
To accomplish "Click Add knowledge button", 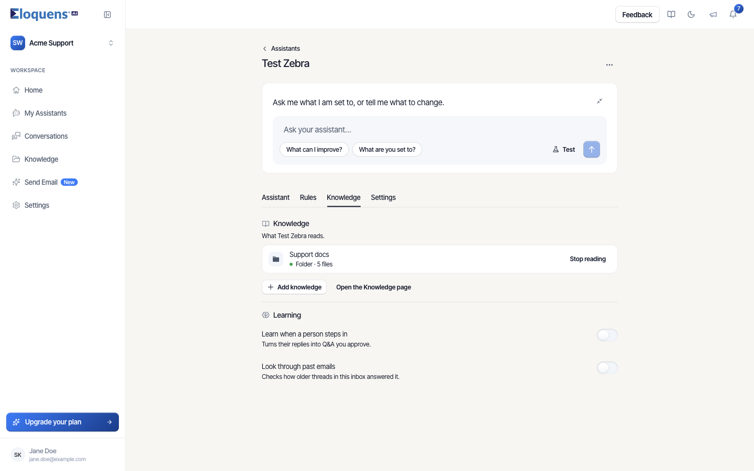I will click(294, 287).
